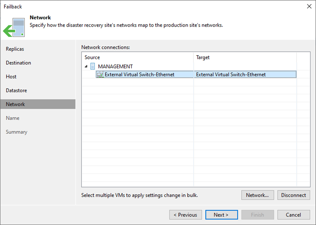Click the Disconnect button
The image size is (316, 225).
click(x=293, y=195)
